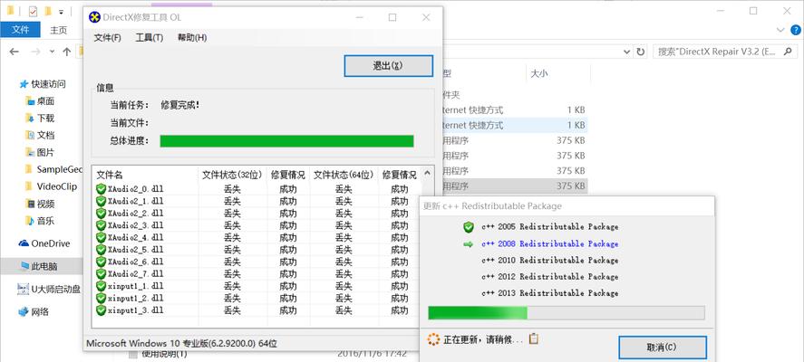The height and width of the screenshot is (362, 804).
Task: Click the Pictures icon in Explorer sidebar
Action: (x=30, y=152)
